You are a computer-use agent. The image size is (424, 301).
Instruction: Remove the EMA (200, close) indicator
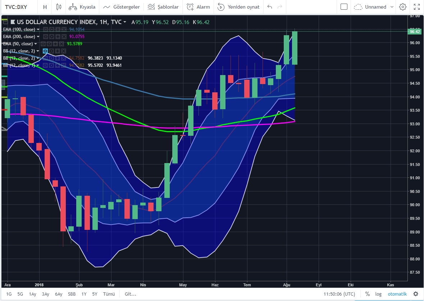coord(64,37)
